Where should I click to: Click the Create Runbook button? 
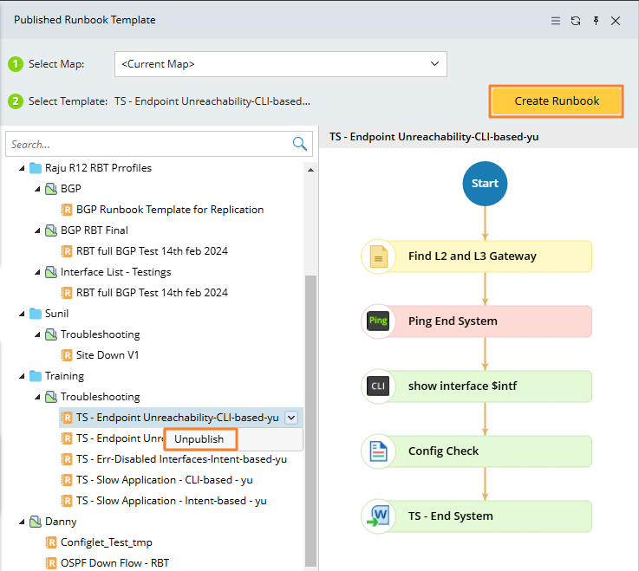[x=557, y=101]
